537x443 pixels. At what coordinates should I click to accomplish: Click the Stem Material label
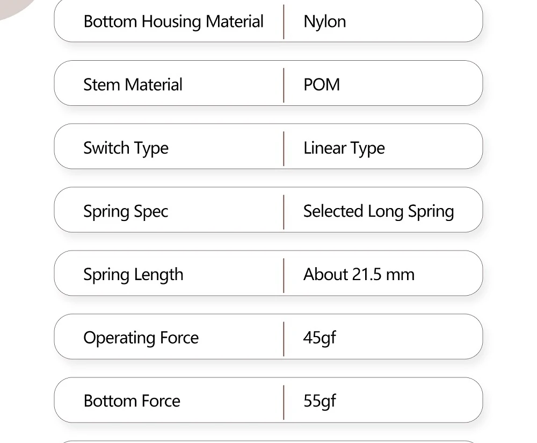click(133, 84)
